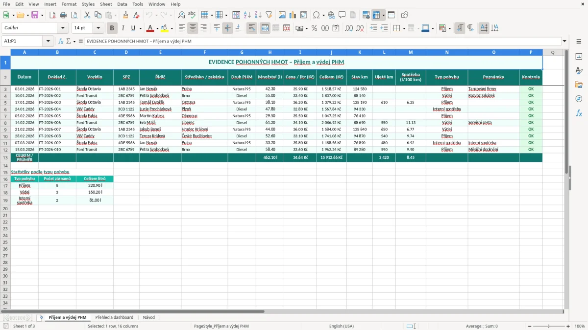Open the font name dropdown
Image resolution: width=588 pixels, height=330 pixels.
point(63,28)
